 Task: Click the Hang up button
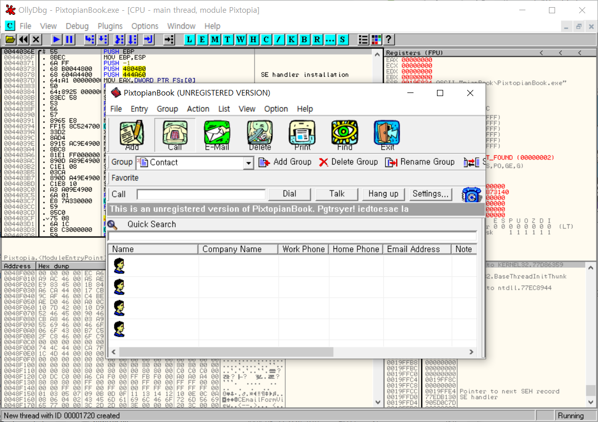(383, 194)
